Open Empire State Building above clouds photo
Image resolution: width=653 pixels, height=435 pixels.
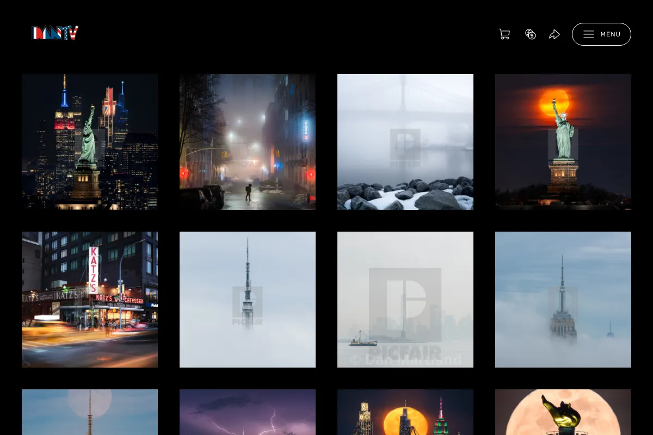563,300
